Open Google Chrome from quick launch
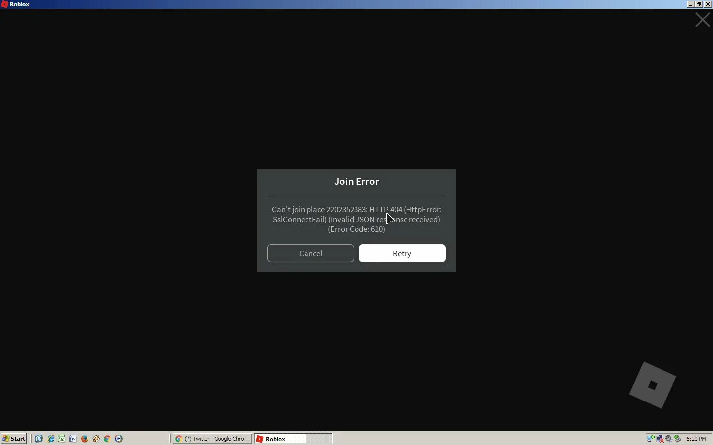The height and width of the screenshot is (445, 713). pyautogui.click(x=107, y=439)
